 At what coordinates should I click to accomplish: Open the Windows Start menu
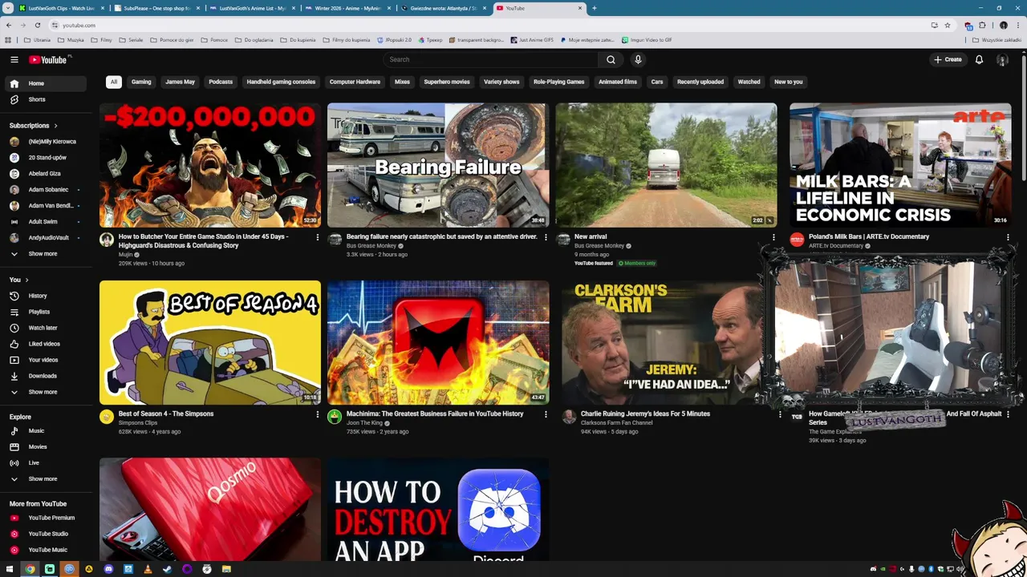point(10,569)
